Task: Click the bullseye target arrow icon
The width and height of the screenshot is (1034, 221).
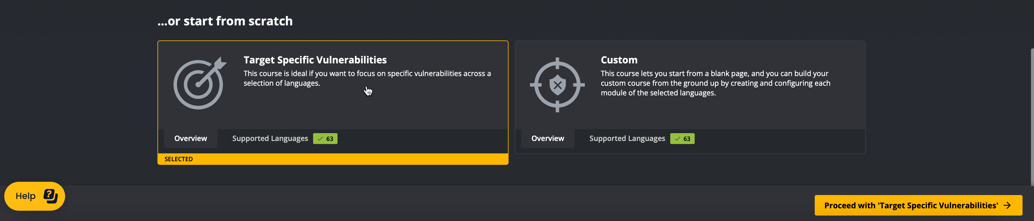Action: [200, 83]
